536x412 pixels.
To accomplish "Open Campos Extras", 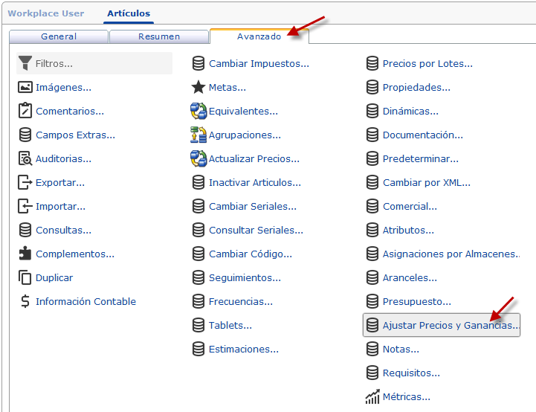I will pyautogui.click(x=76, y=135).
